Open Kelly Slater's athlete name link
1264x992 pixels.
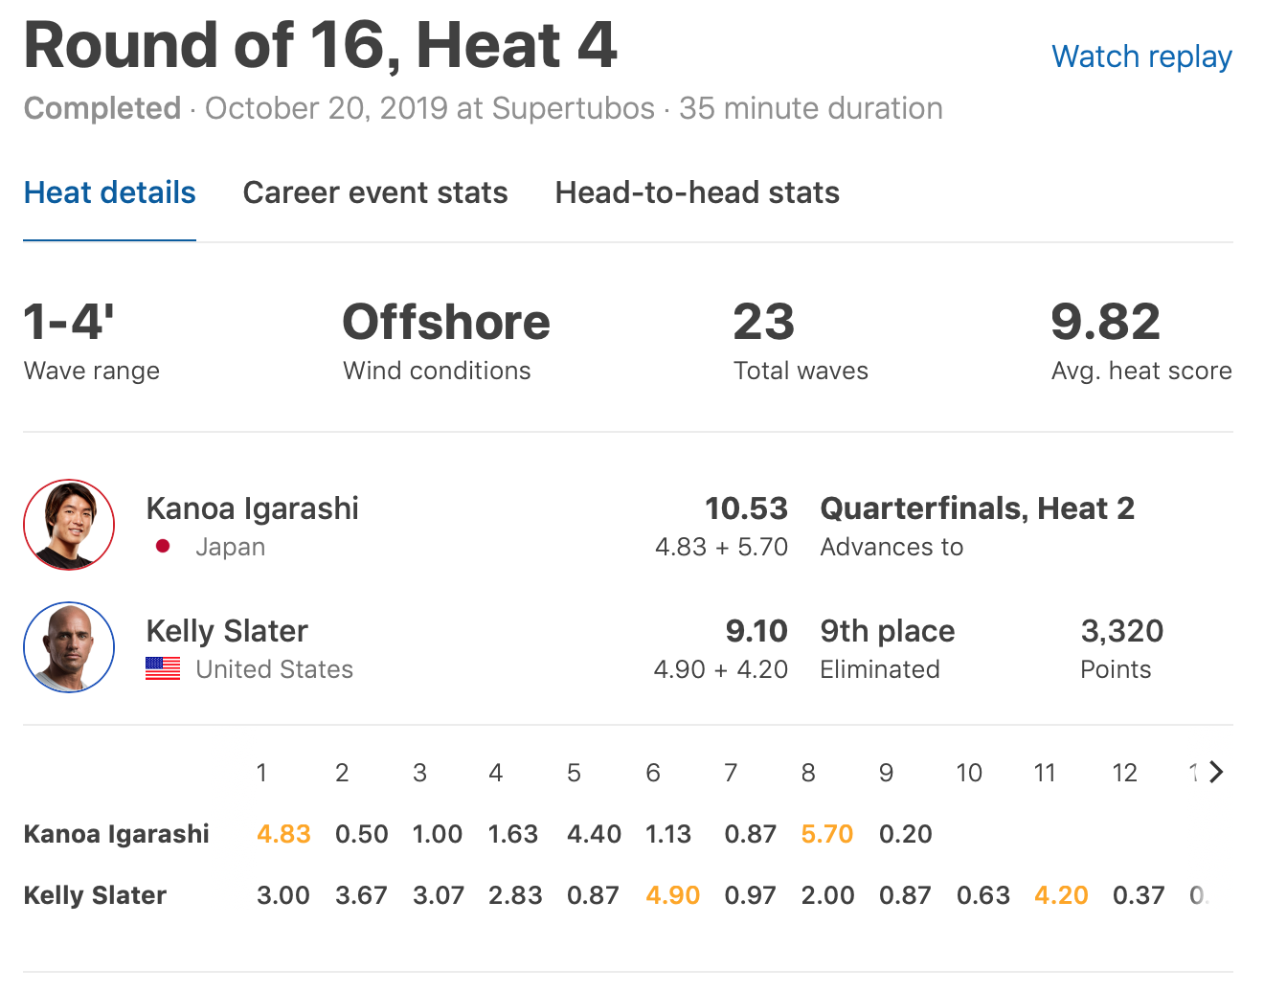(227, 631)
